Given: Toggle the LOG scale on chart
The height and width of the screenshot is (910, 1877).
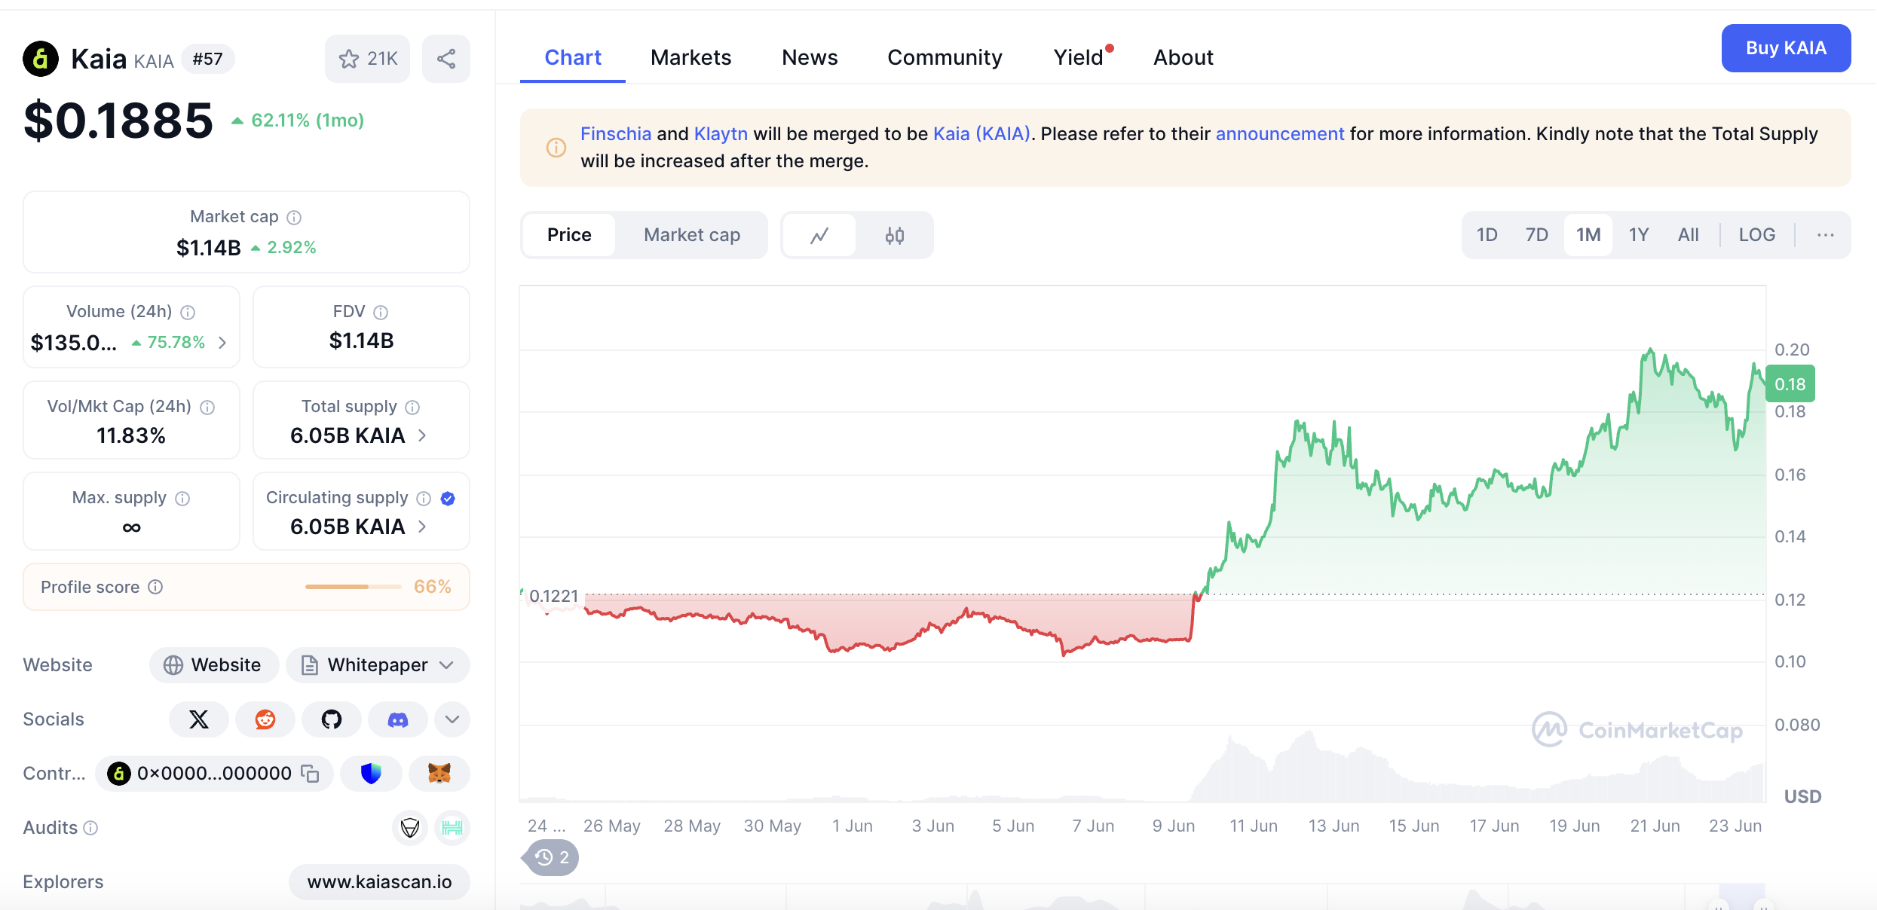Looking at the screenshot, I should (1756, 235).
